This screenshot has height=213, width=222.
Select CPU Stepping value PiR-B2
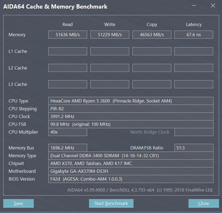(x=131, y=109)
